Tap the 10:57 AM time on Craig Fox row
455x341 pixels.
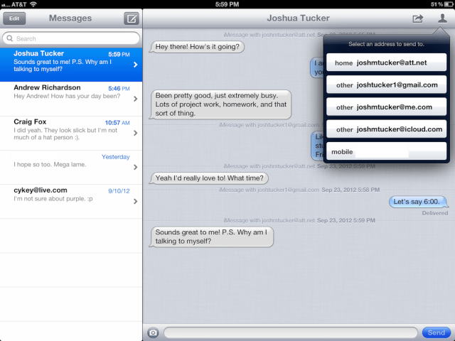tap(117, 123)
